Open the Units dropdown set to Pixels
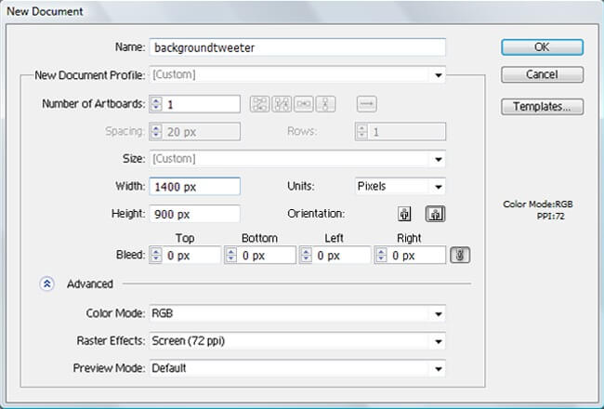This screenshot has width=604, height=409. (437, 187)
